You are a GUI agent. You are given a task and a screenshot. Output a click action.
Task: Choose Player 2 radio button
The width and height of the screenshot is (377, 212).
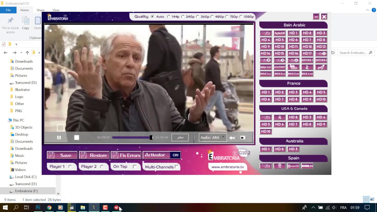(x=102, y=167)
